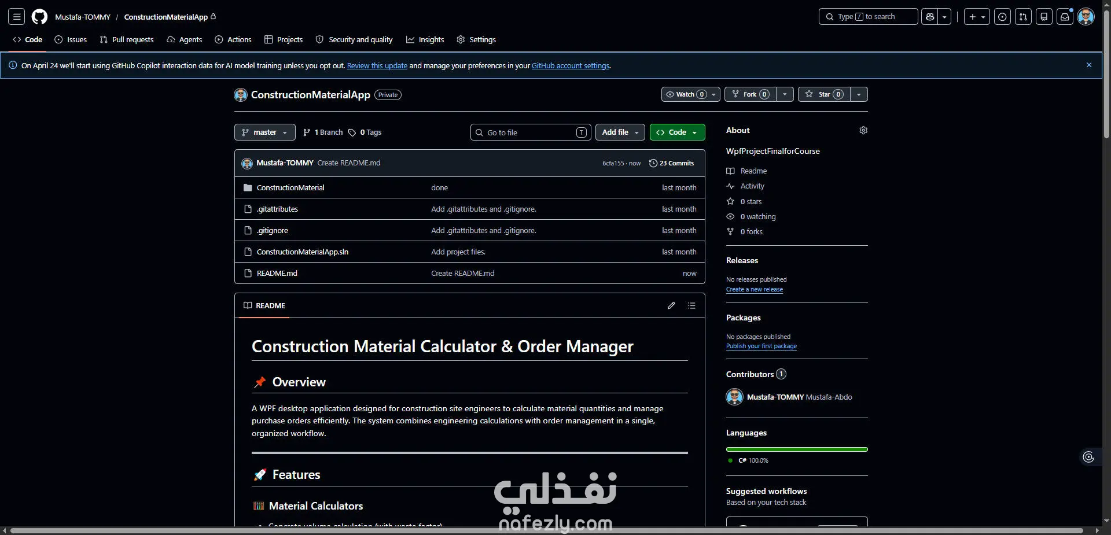Image resolution: width=1111 pixels, height=535 pixels.
Task: Switch to the Code tab
Action: click(27, 39)
